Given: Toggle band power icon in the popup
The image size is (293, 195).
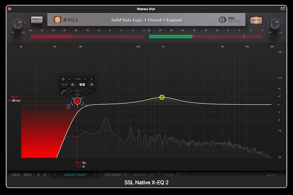Looking at the screenshot, I should point(63,79).
